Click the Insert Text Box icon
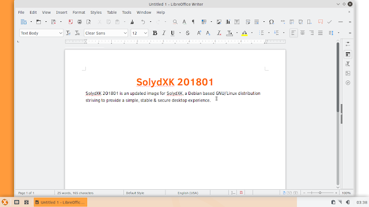 click(x=237, y=22)
